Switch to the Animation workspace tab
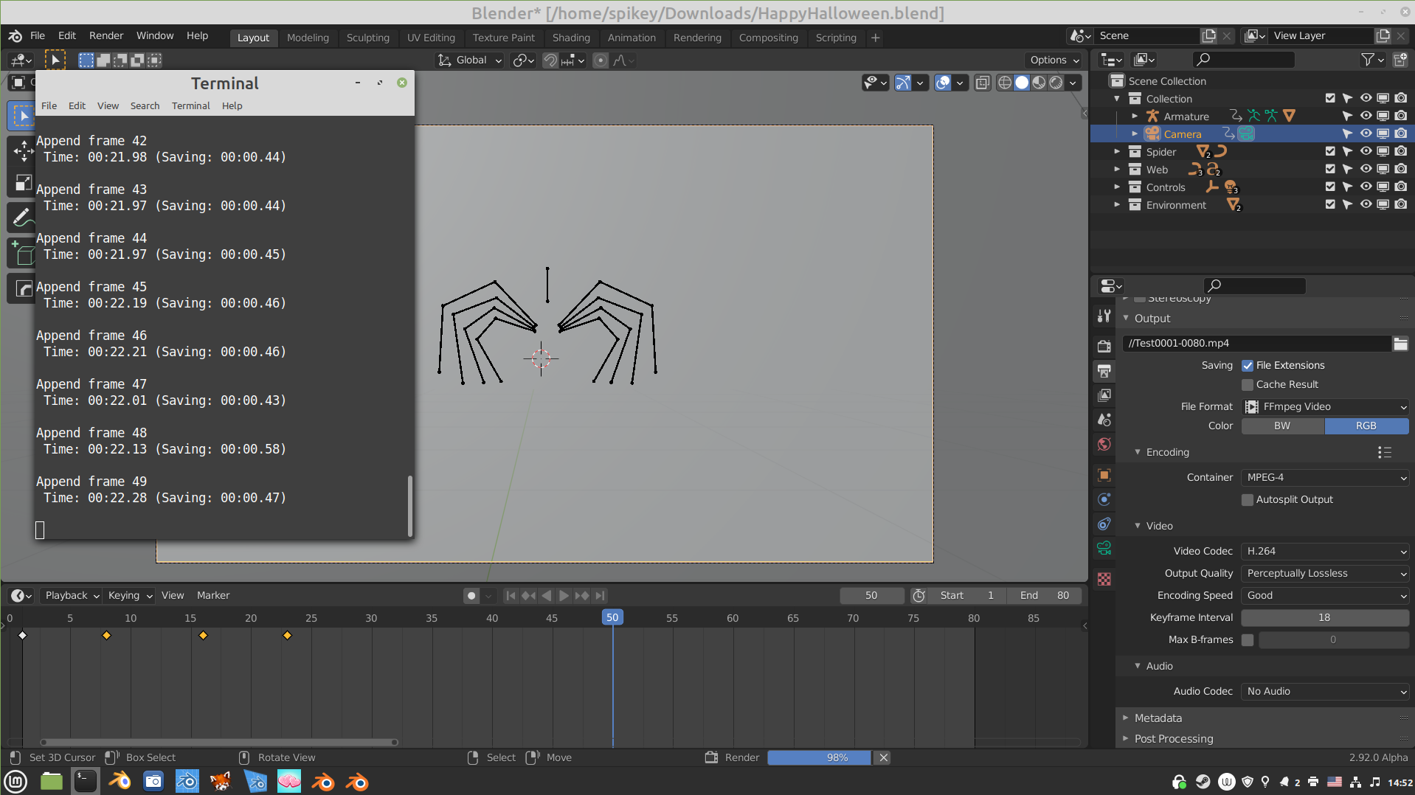1415x795 pixels. [x=631, y=38]
